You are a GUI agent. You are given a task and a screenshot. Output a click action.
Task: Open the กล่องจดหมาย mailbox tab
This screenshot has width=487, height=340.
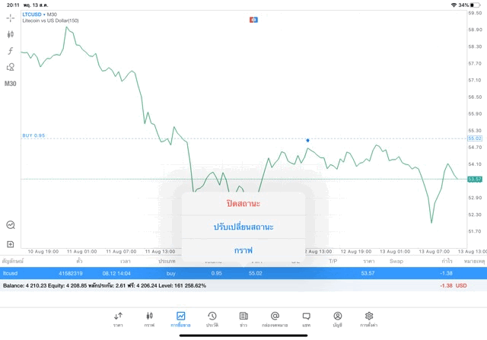click(275, 319)
